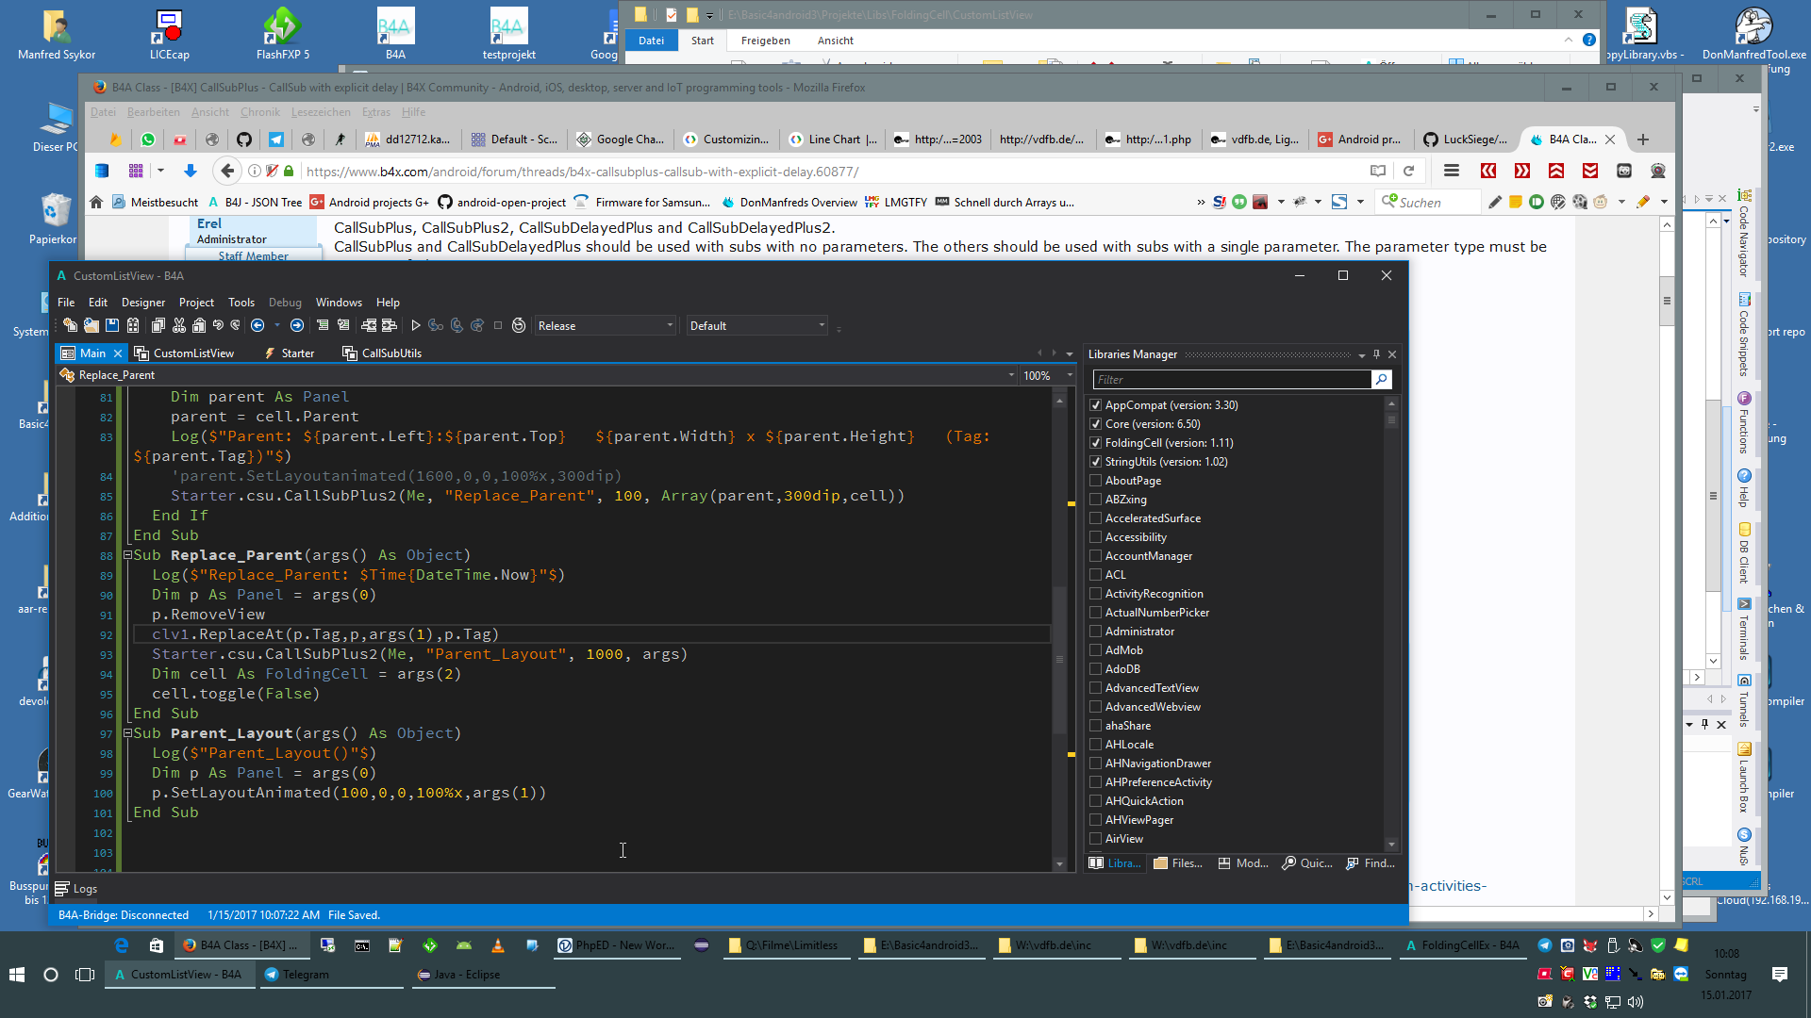1811x1018 pixels.
Task: Click the Run play icon
Action: click(x=415, y=326)
